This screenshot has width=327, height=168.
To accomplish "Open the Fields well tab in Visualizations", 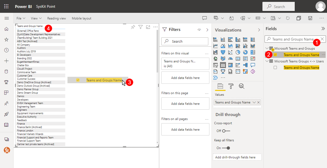I will click(x=220, y=86).
